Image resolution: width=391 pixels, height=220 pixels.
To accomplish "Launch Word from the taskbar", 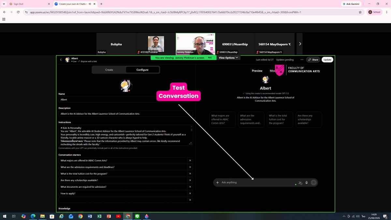I will (x=90, y=216).
